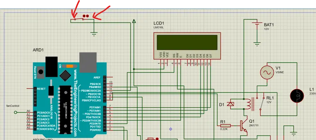Select the LCD1 LM016L display screen
Viewport: 316px width, 140px height.
pos(187,42)
